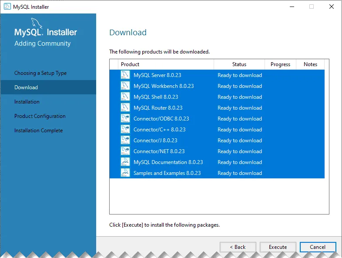342x258 pixels.
Task: Go back with the Back button
Action: coord(238,247)
